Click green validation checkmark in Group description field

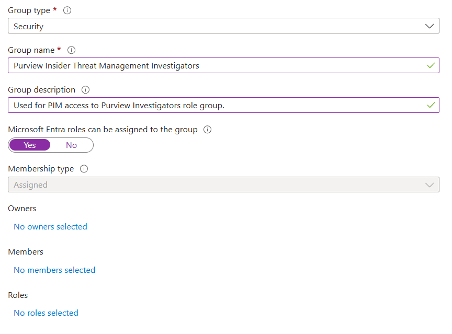(431, 105)
